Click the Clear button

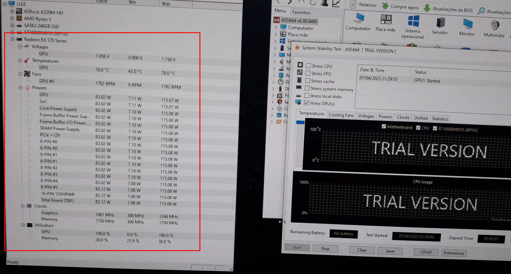[x=362, y=250]
